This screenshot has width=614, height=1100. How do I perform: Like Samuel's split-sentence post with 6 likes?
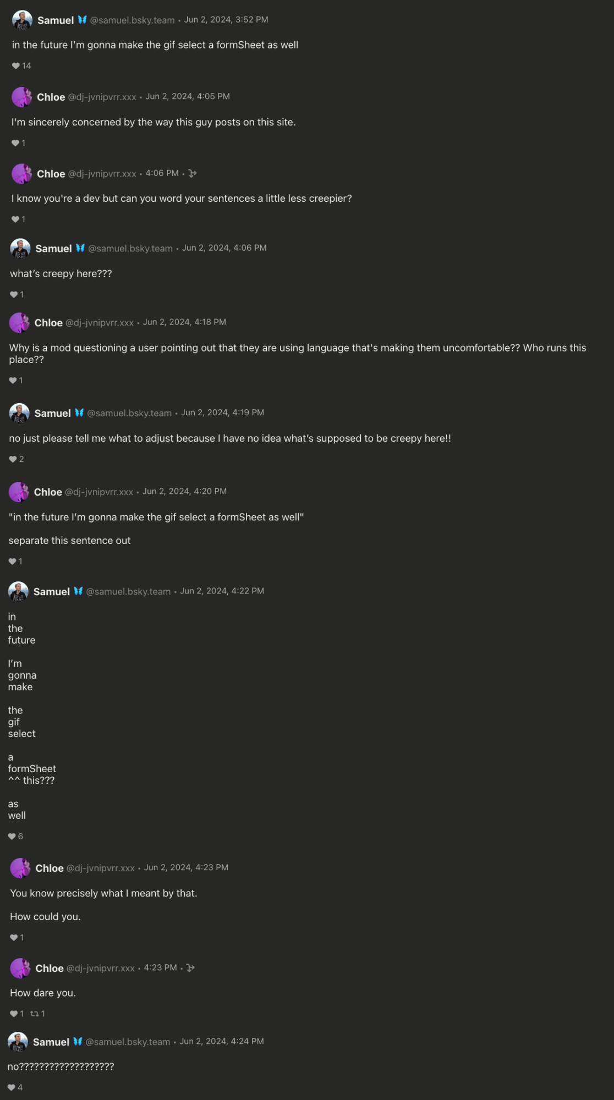point(12,837)
